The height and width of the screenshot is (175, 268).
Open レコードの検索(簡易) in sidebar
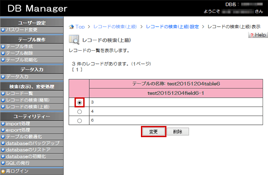(x=27, y=100)
